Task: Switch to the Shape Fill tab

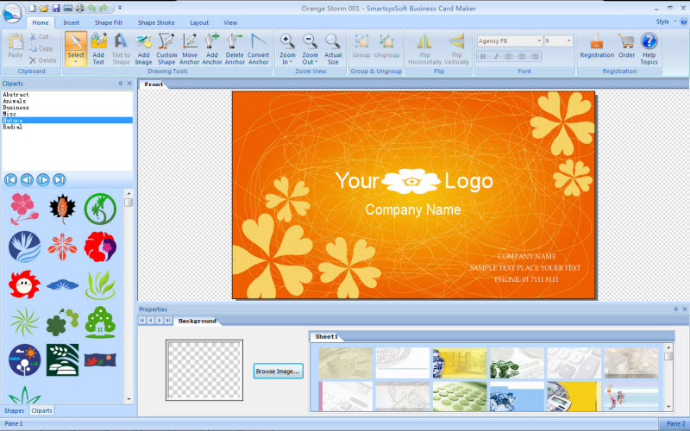Action: click(109, 22)
